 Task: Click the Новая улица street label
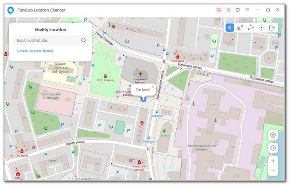(x=75, y=143)
